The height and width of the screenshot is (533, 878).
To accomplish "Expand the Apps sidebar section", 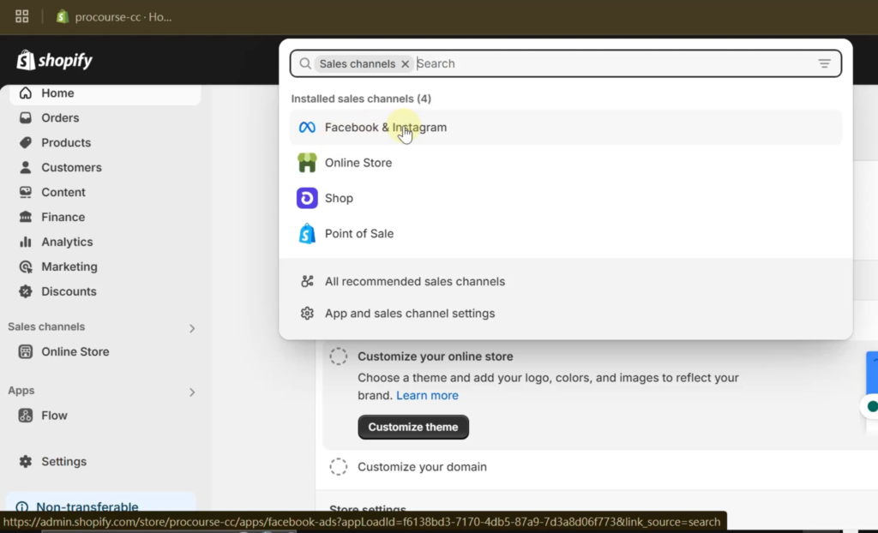I will click(x=192, y=392).
